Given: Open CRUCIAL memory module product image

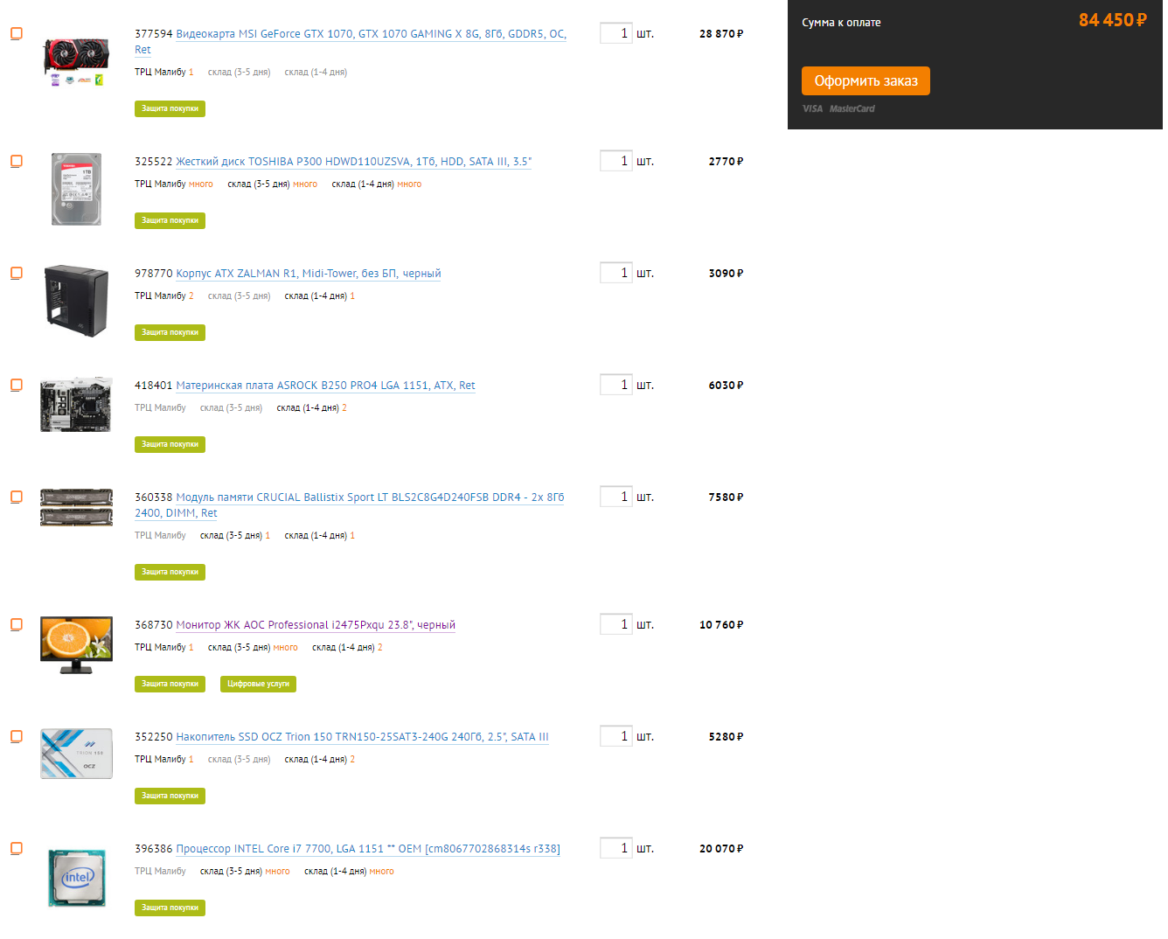Looking at the screenshot, I should coord(76,507).
